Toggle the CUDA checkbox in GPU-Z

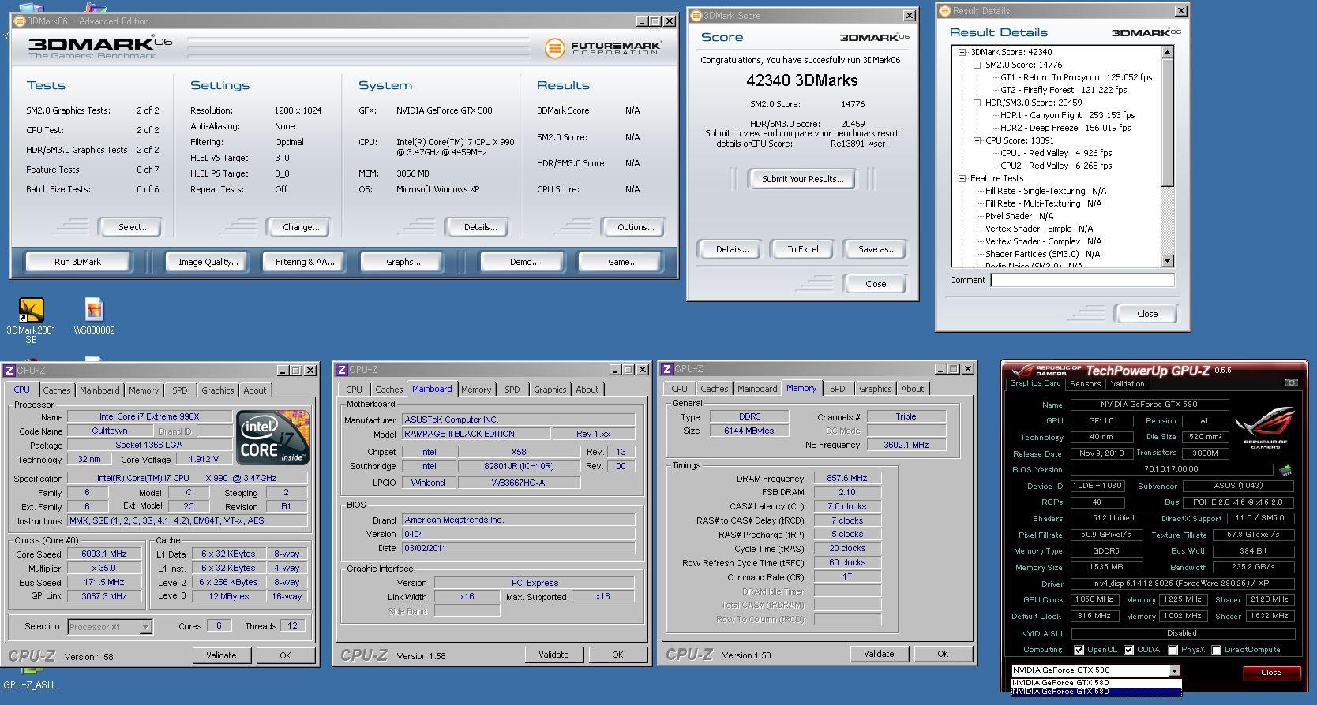(x=1128, y=651)
